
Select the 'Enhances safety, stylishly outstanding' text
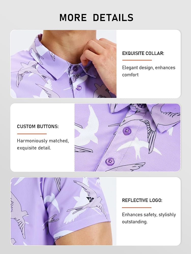(x=149, y=218)
